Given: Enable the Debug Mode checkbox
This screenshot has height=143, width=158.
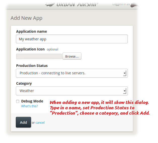Looking at the screenshot, I should tap(18, 101).
